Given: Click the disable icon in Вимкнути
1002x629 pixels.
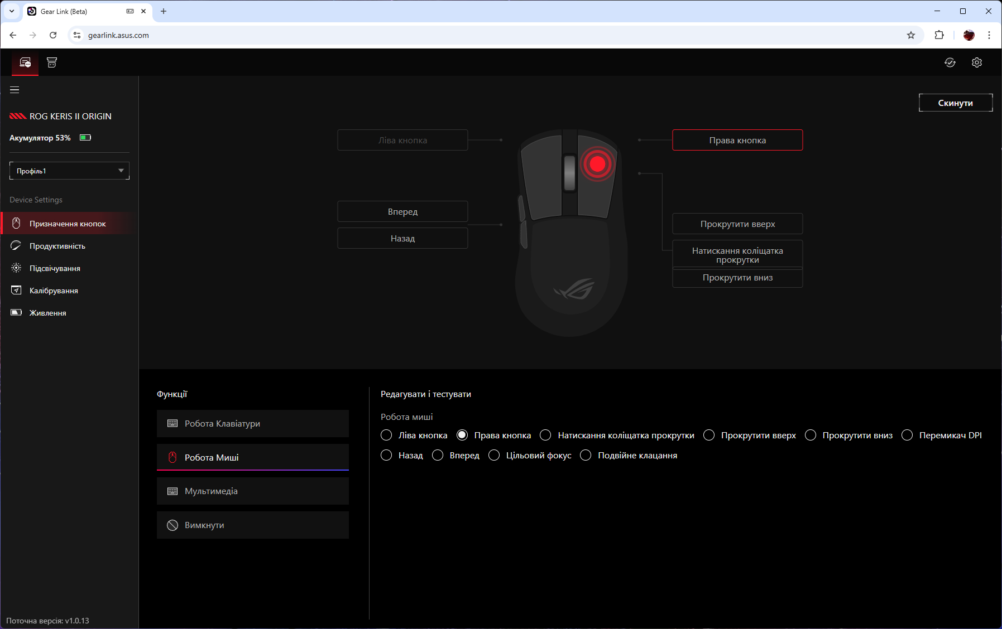Looking at the screenshot, I should [x=172, y=525].
